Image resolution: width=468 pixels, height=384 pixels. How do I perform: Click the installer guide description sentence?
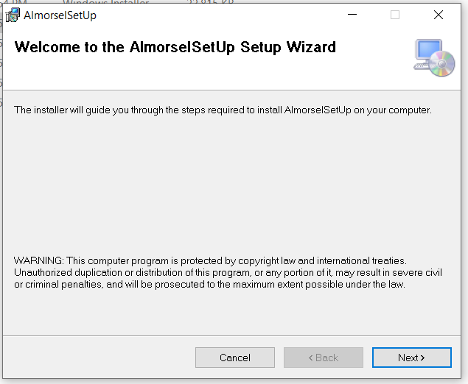click(x=223, y=110)
